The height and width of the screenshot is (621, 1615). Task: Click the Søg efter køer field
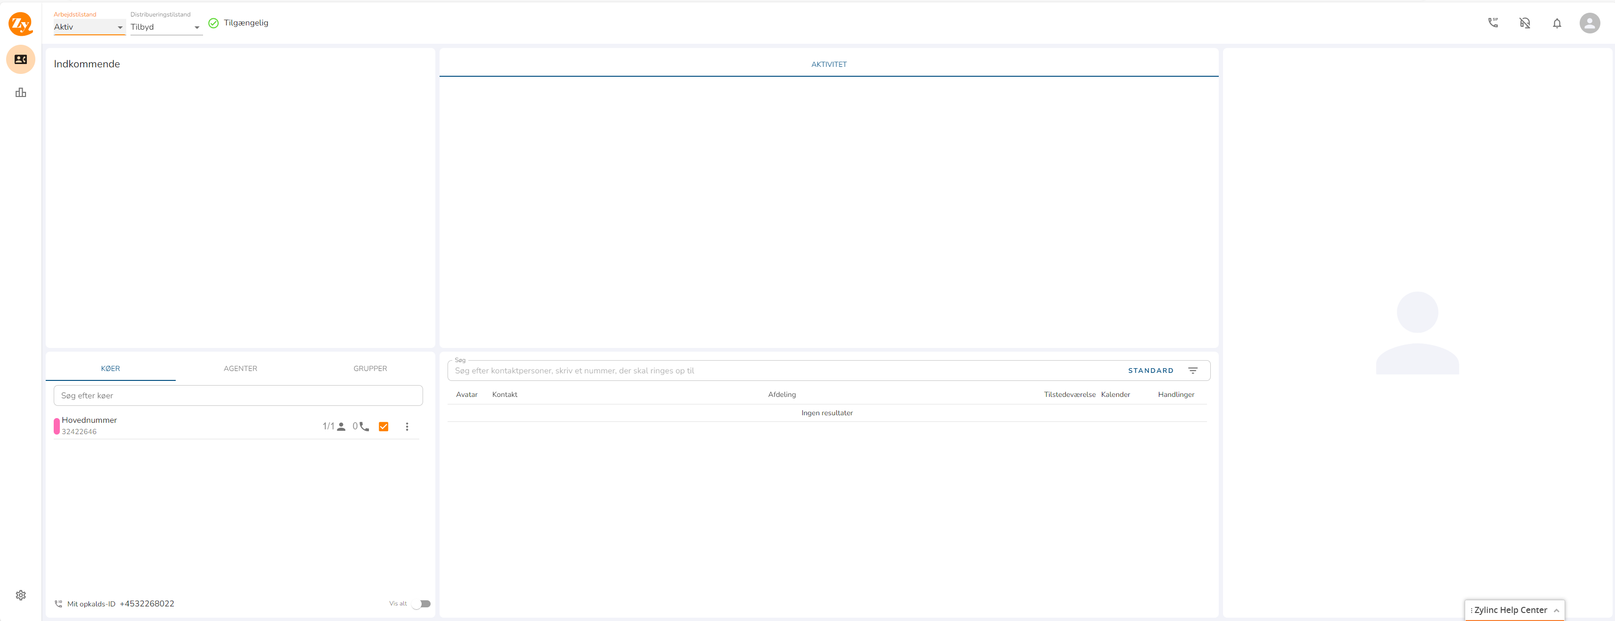(x=238, y=395)
